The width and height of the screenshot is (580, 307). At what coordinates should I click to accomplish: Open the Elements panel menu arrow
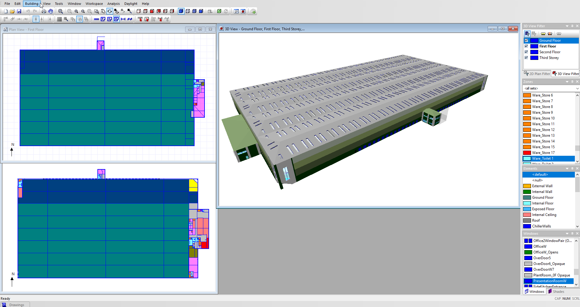pyautogui.click(x=567, y=168)
